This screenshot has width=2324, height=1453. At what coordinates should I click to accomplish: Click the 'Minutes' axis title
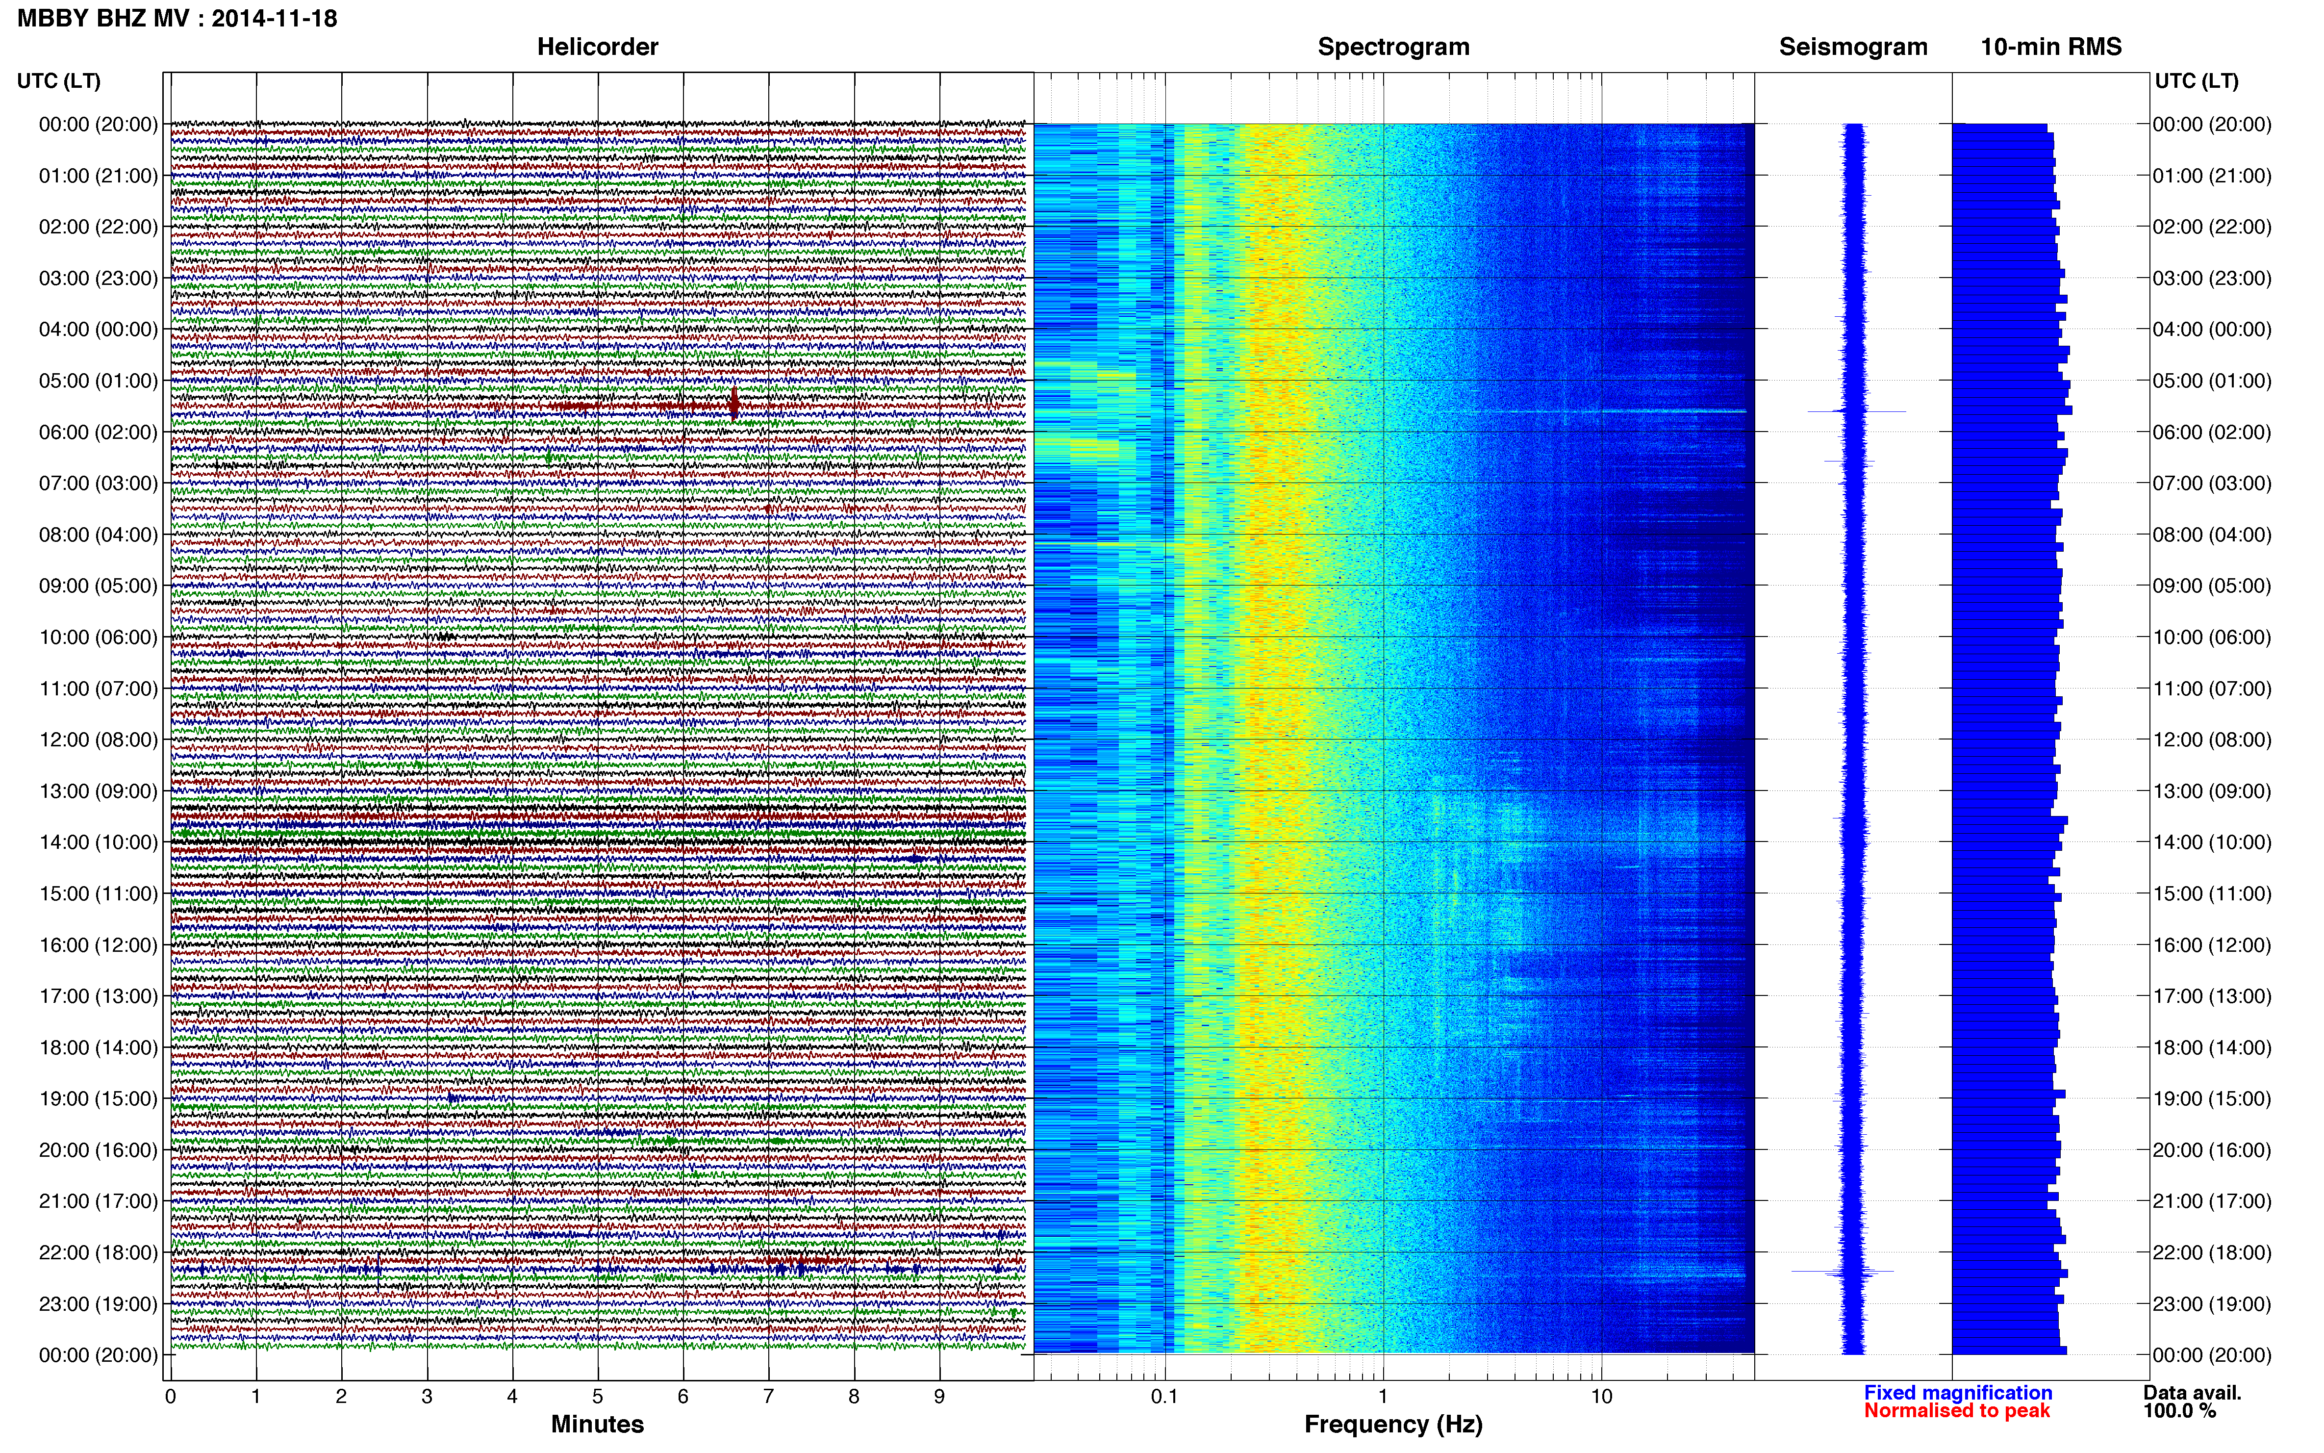[598, 1424]
